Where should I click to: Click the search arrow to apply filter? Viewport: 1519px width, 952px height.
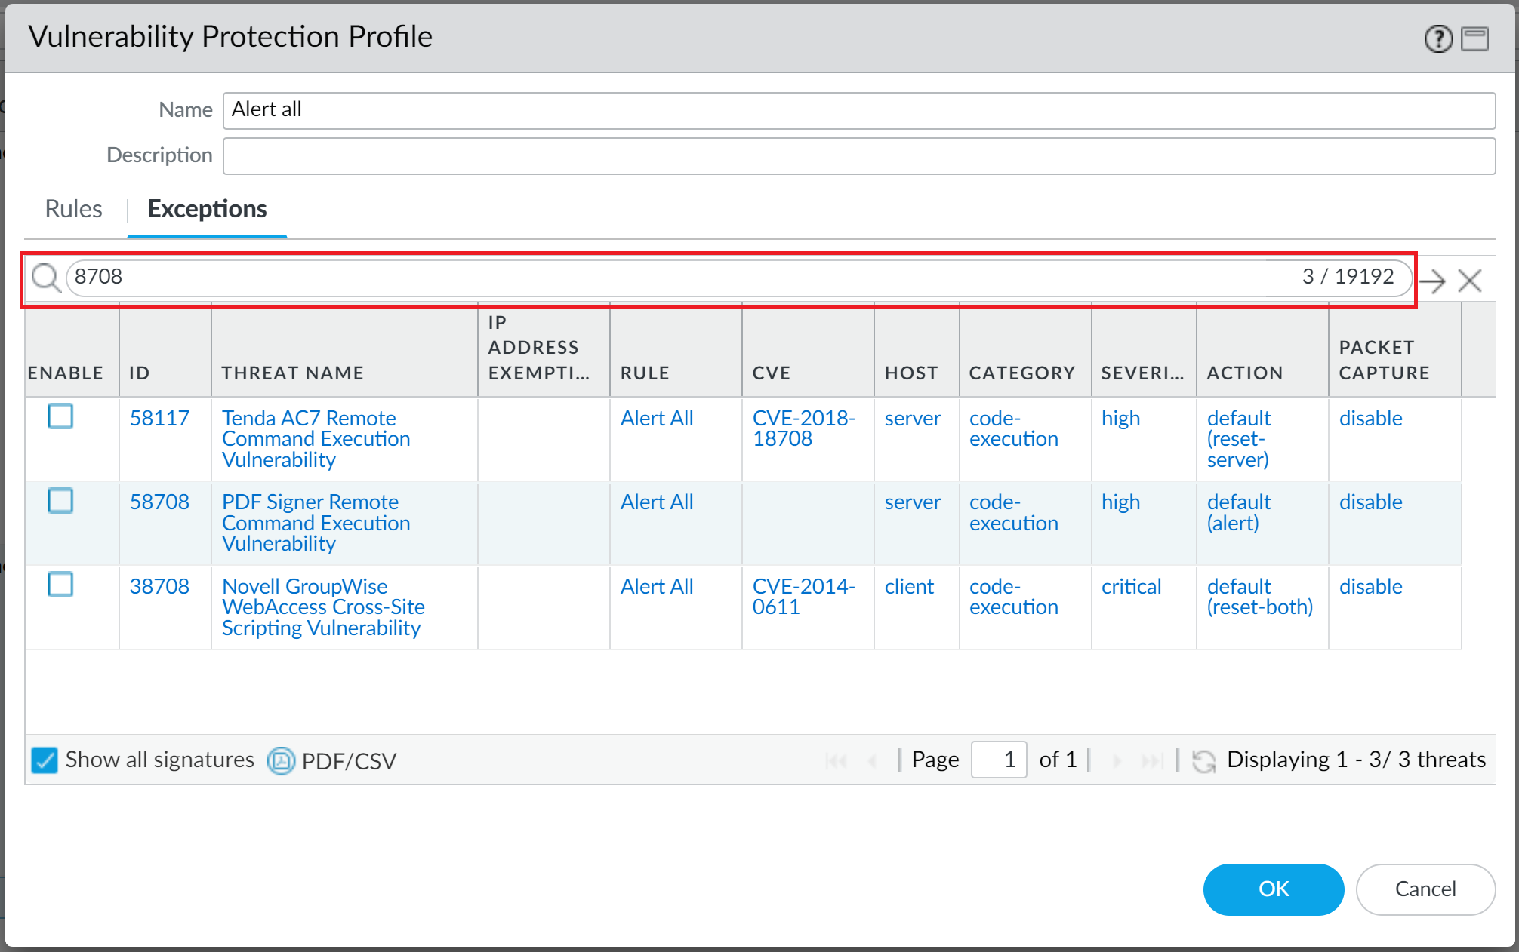(1431, 281)
